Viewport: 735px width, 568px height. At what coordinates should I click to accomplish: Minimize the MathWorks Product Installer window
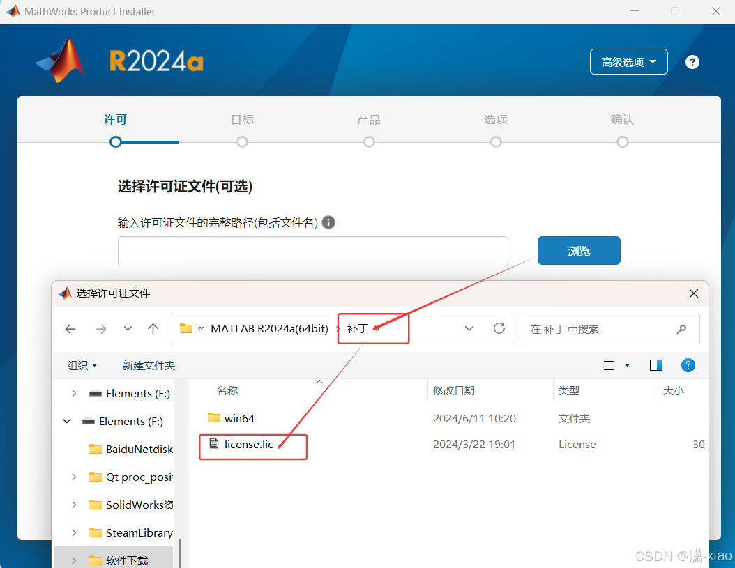pyautogui.click(x=634, y=11)
